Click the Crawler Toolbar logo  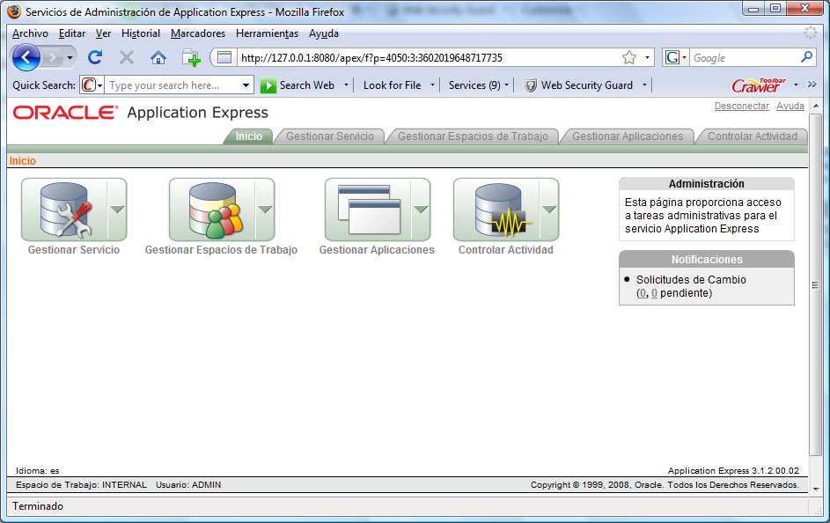[x=759, y=85]
